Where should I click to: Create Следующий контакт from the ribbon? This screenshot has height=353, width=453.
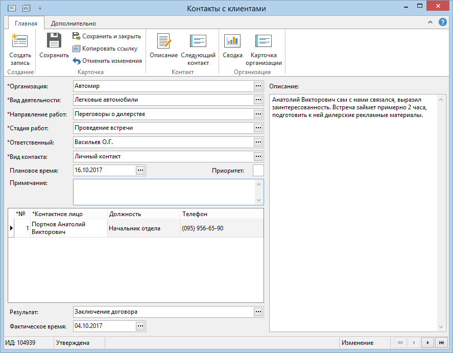click(198, 41)
